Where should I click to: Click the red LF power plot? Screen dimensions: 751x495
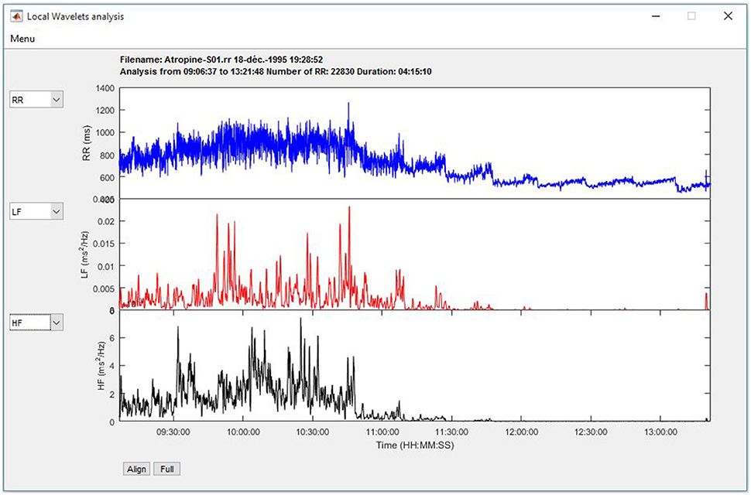tap(415, 254)
